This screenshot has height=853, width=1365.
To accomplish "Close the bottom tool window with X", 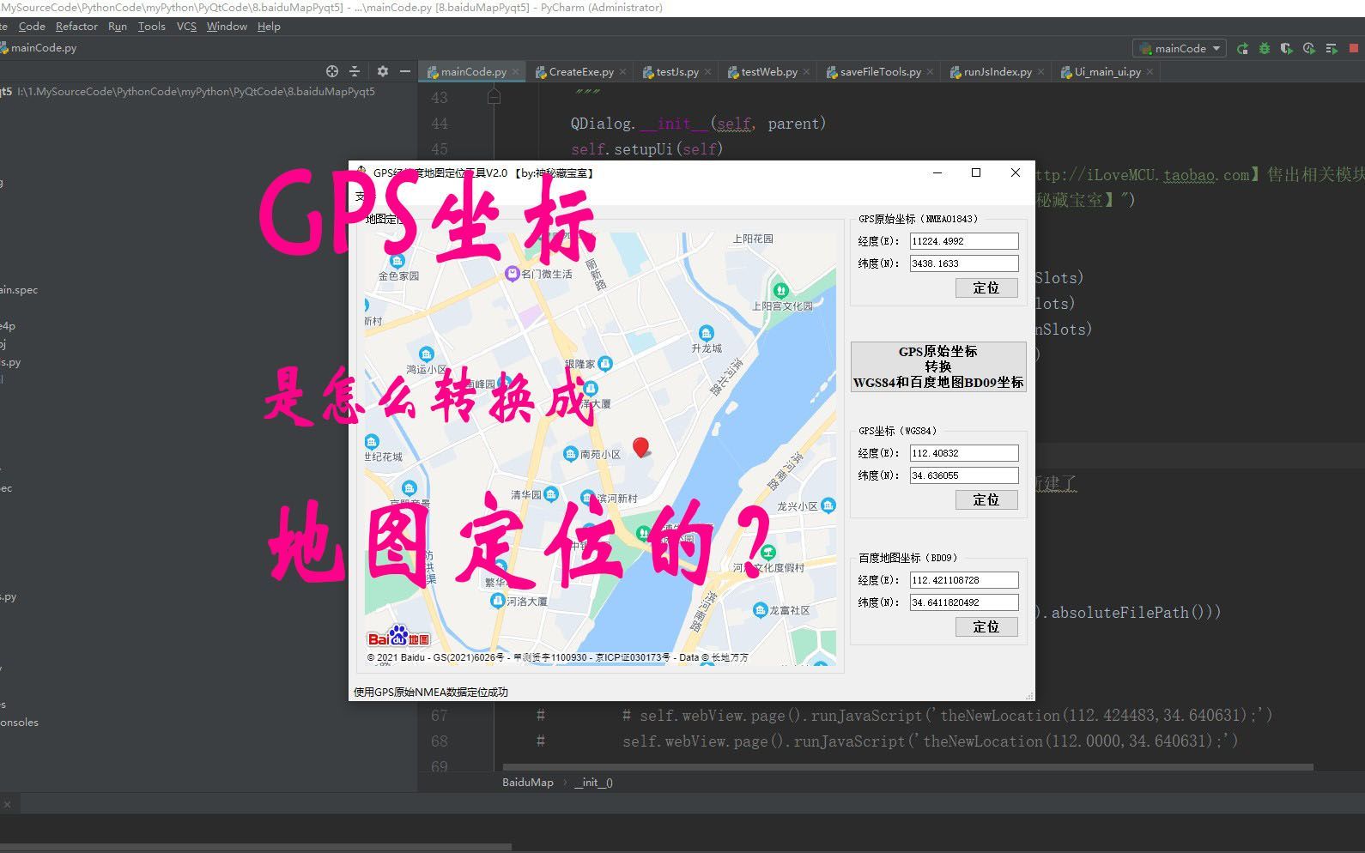I will [x=7, y=804].
